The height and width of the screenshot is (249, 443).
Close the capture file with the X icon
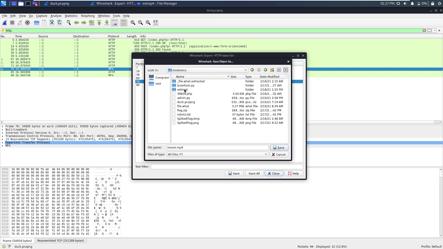(x=52, y=23)
